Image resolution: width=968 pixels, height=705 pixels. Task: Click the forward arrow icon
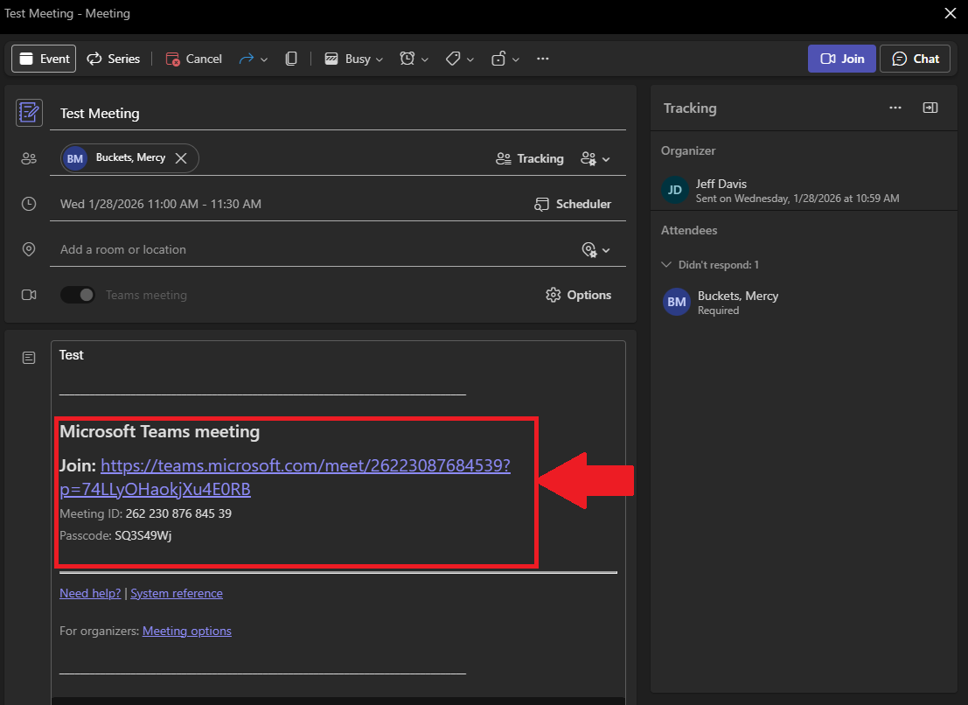(x=247, y=59)
